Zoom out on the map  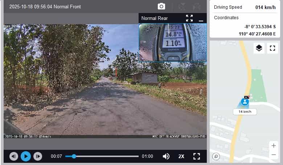pyautogui.click(x=274, y=155)
